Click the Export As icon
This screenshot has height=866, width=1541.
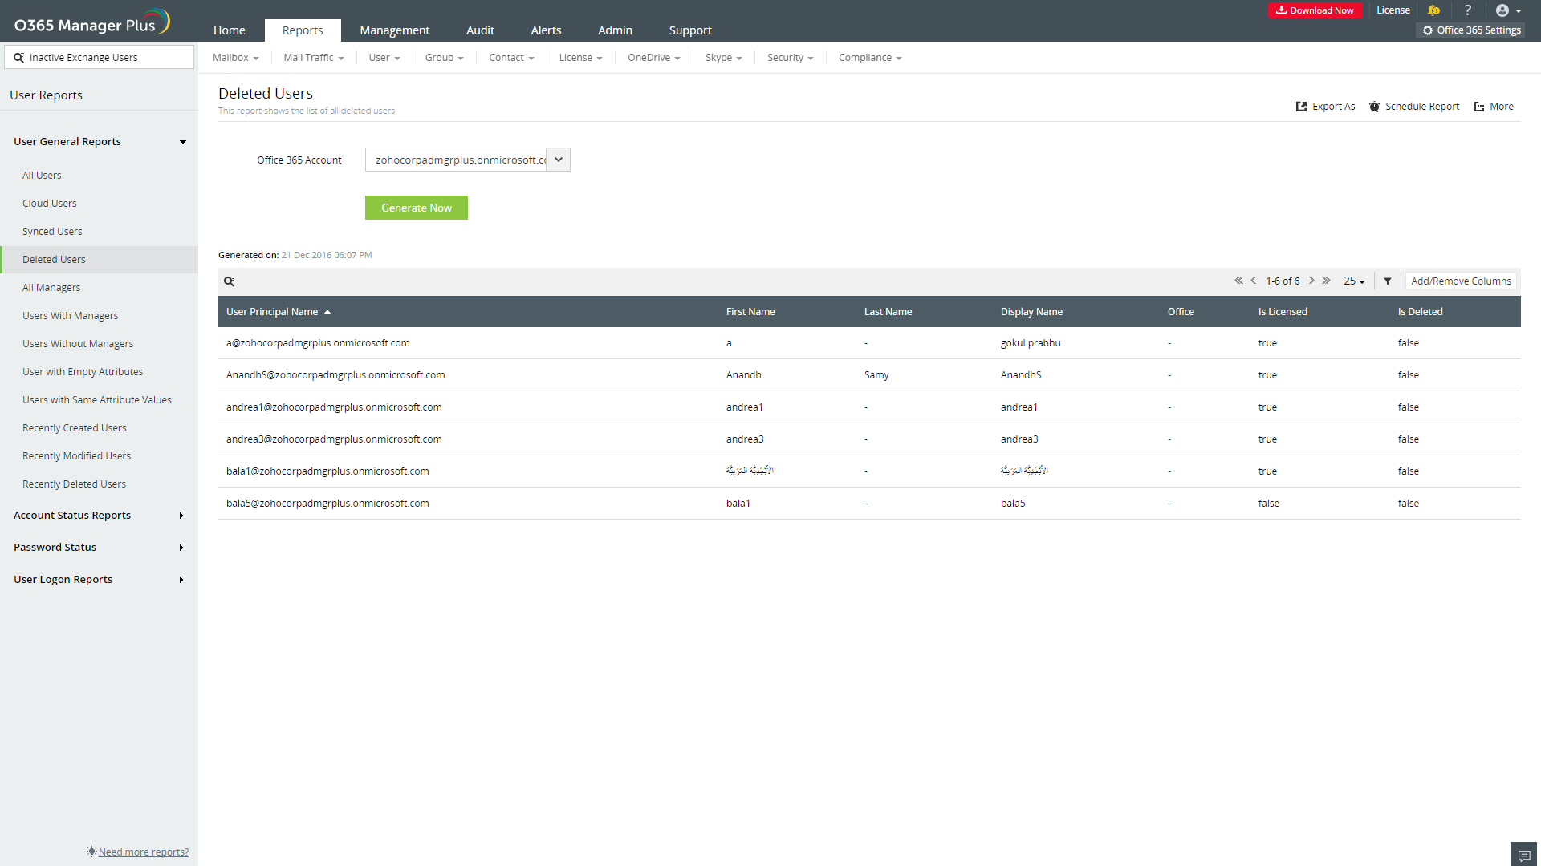pyautogui.click(x=1302, y=107)
